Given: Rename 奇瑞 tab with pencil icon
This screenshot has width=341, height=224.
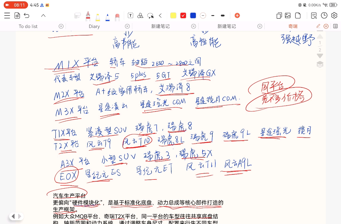Looking at the screenshot, I should tap(318, 26).
